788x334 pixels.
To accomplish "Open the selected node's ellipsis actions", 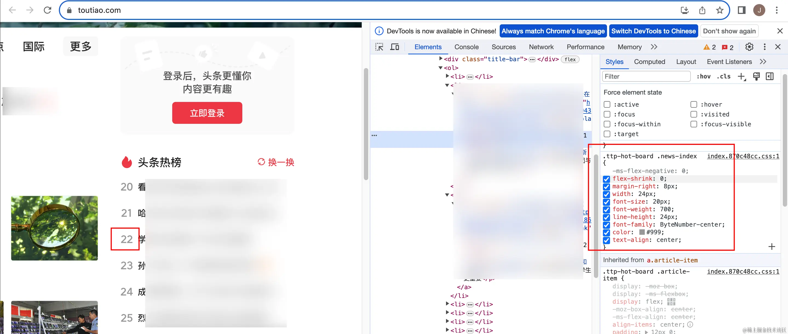I will (x=374, y=135).
